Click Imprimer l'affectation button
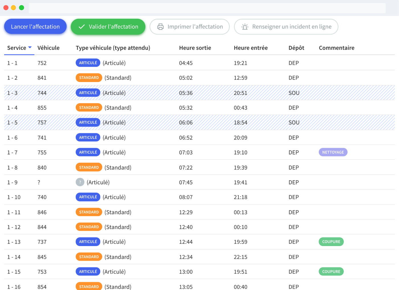Image resolution: width=399 pixels, height=290 pixels. (190, 27)
